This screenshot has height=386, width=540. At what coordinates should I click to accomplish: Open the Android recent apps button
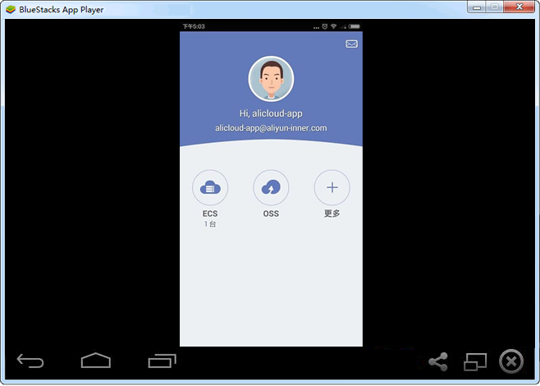coord(162,361)
